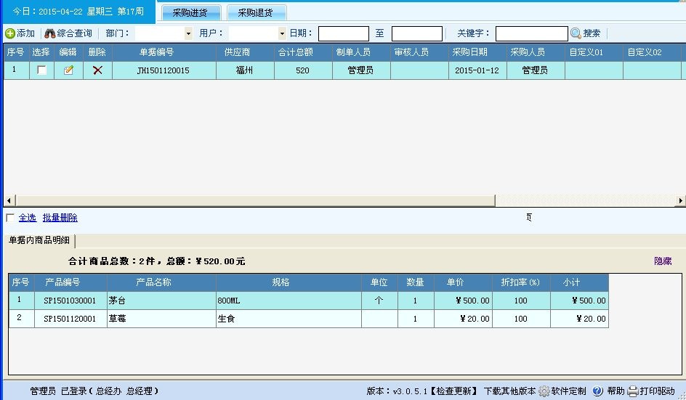The width and height of the screenshot is (686, 400).
Task: Click the 帮助 label in status bar
Action: pos(616,391)
